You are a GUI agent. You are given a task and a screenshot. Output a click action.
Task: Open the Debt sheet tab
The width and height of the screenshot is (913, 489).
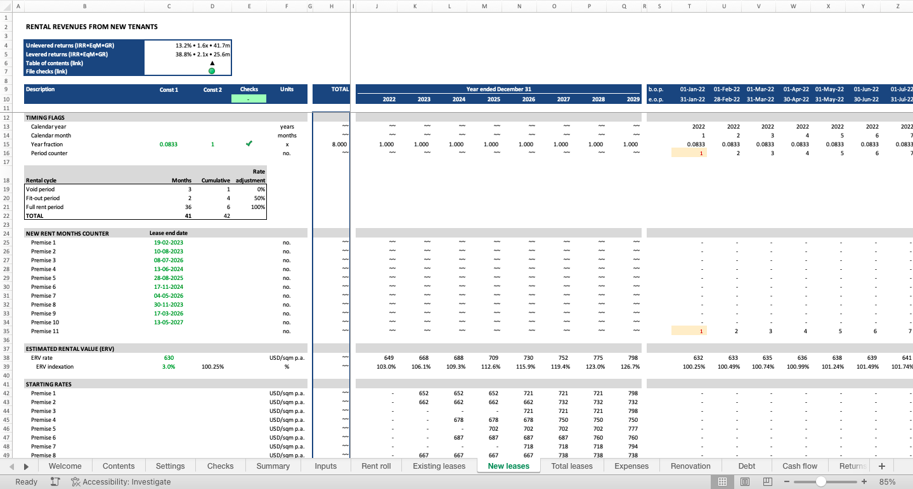(x=747, y=466)
